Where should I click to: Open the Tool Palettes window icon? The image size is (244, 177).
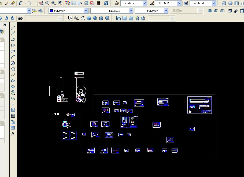point(80,3)
